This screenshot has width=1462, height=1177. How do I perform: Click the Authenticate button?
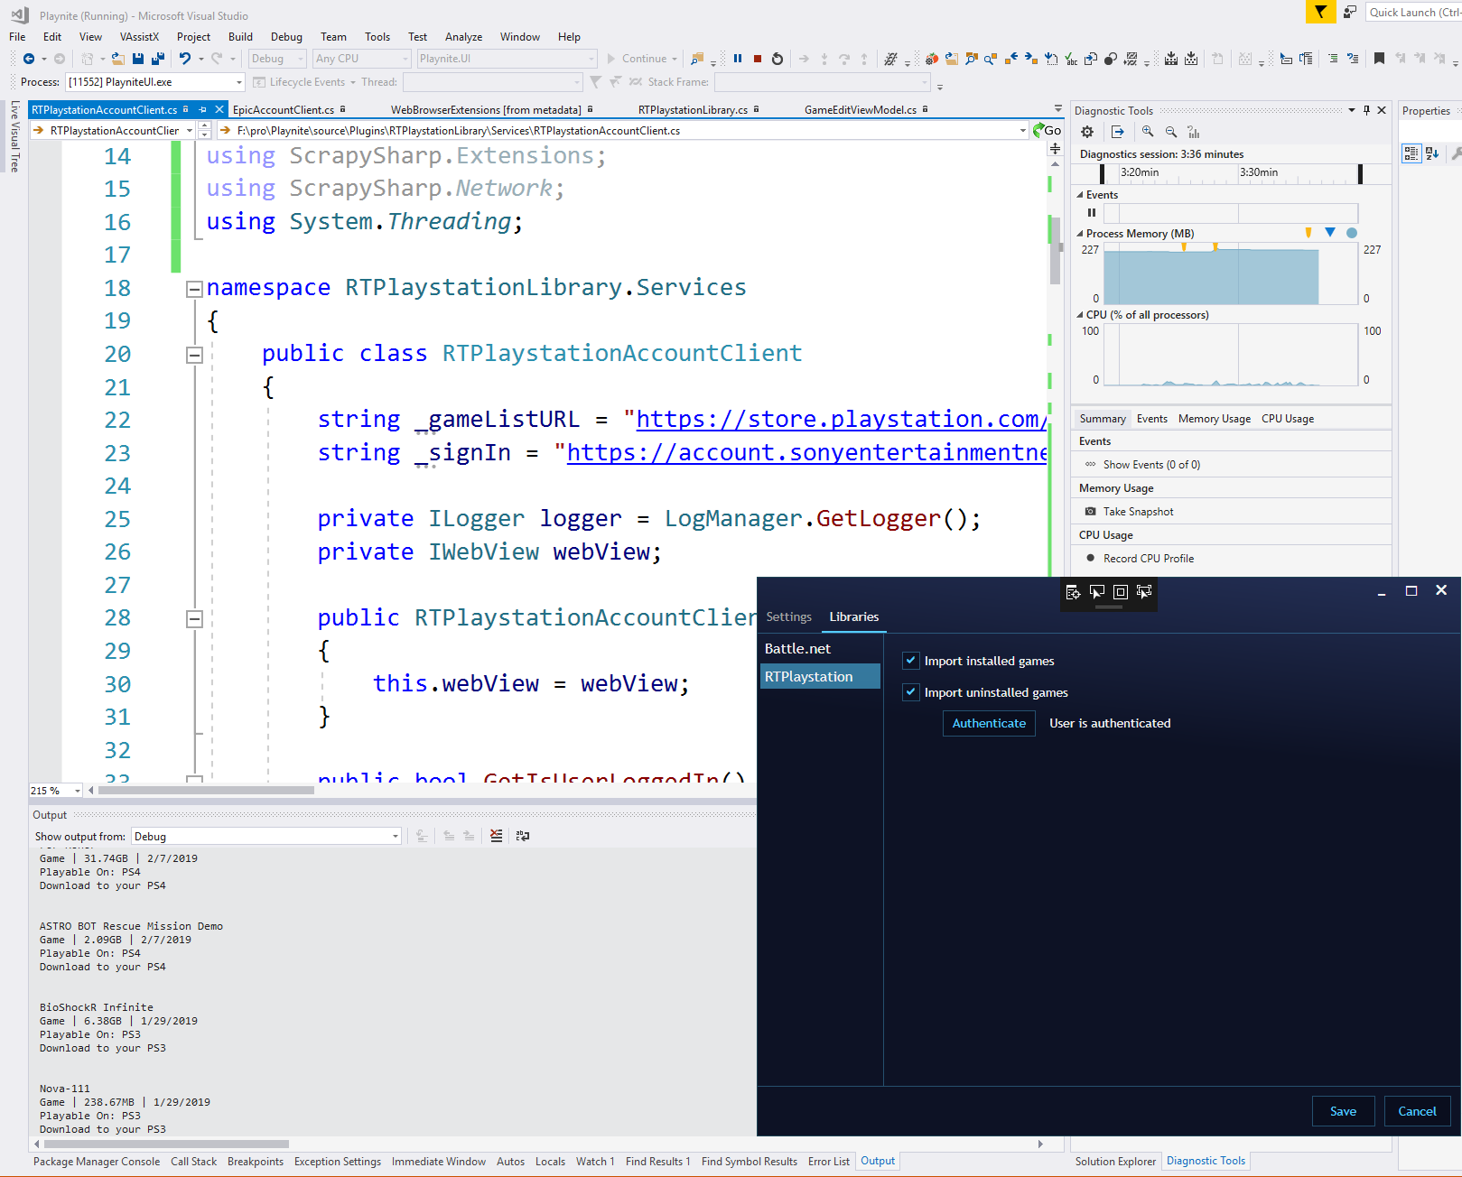click(989, 723)
